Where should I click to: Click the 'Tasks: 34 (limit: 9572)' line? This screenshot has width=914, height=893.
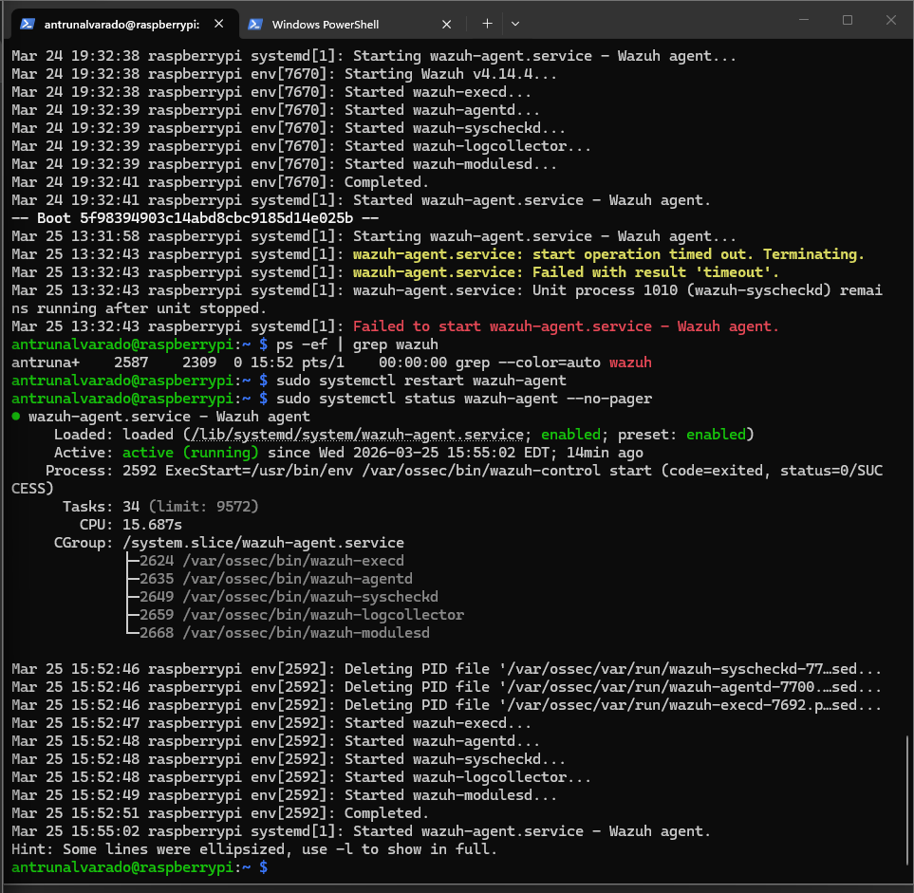click(x=160, y=507)
